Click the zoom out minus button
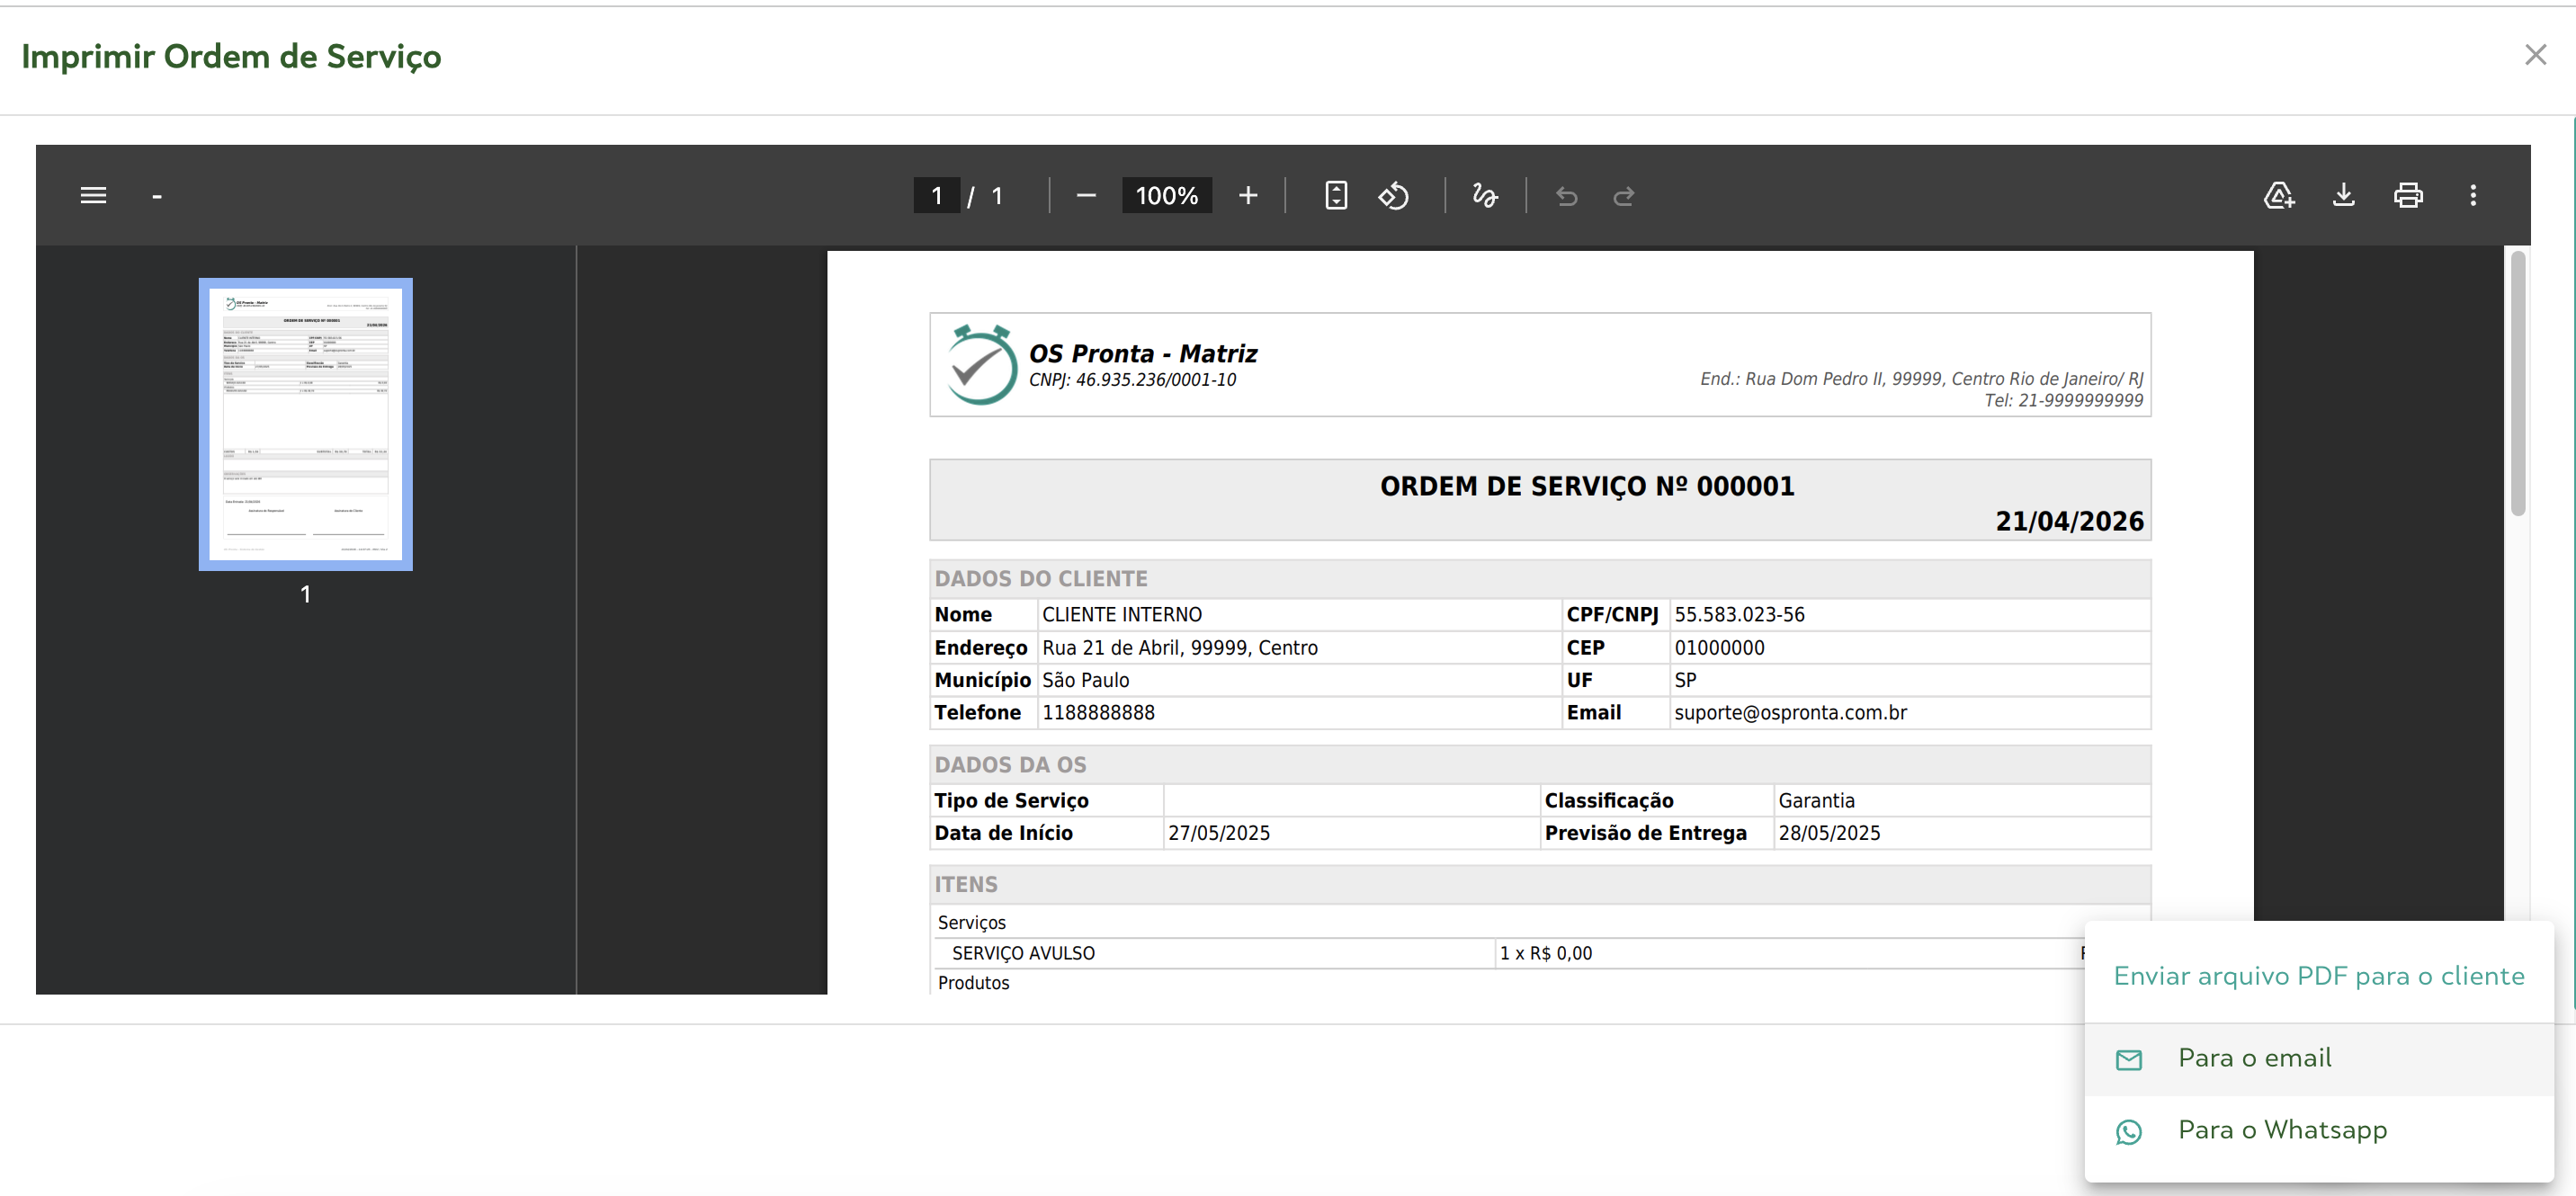The width and height of the screenshot is (2576, 1196). click(1086, 195)
